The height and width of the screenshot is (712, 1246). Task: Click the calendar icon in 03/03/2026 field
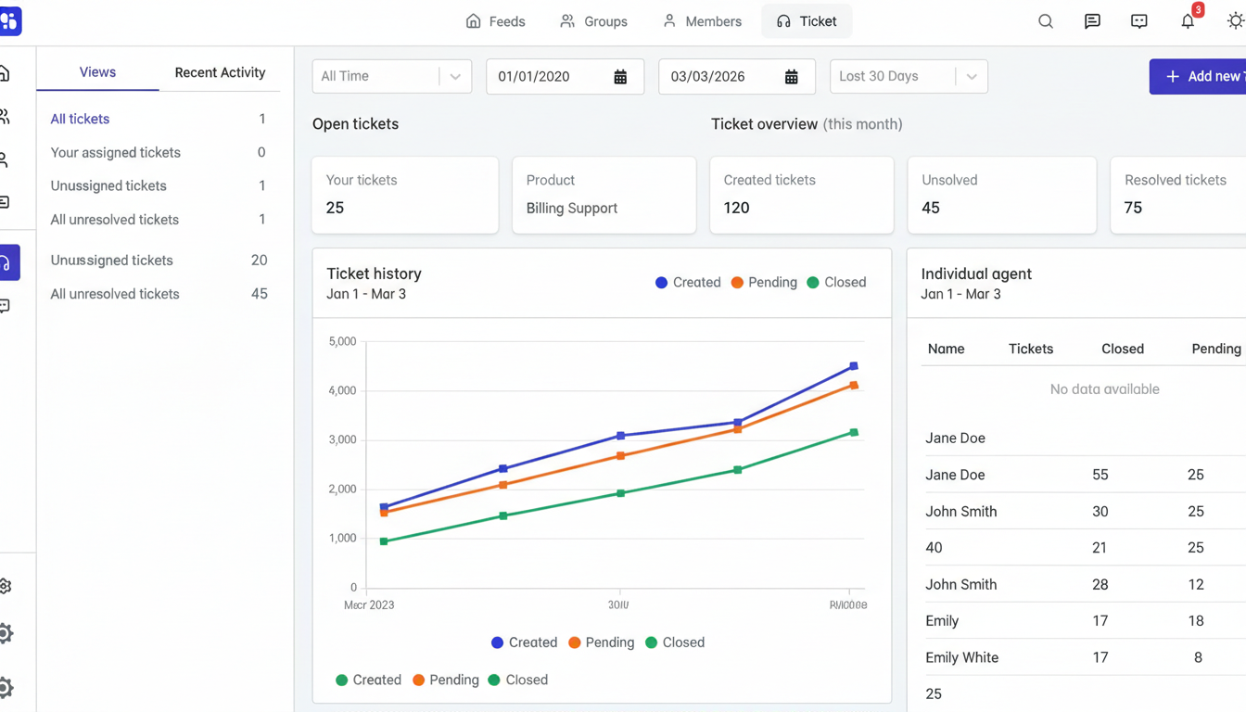click(791, 77)
